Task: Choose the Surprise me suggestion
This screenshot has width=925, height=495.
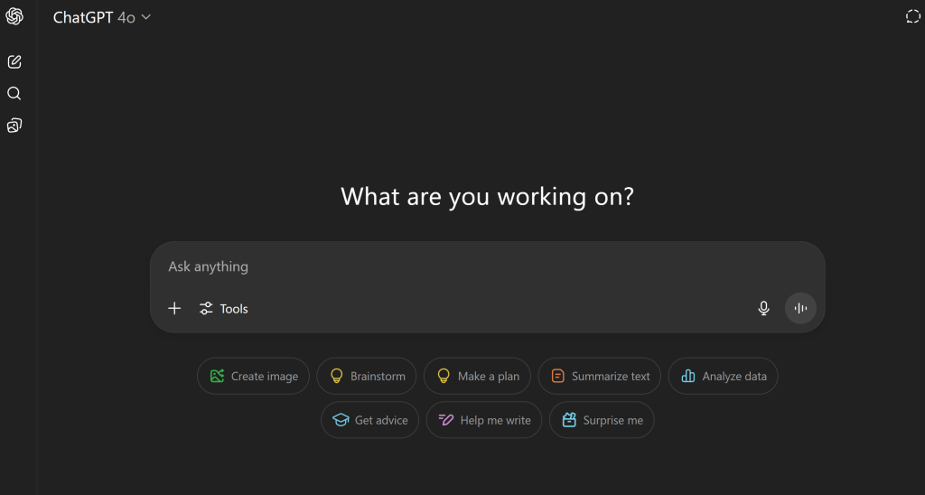Action: [602, 420]
